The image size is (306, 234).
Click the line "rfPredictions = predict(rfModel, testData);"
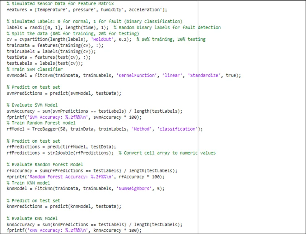coord(61,147)
